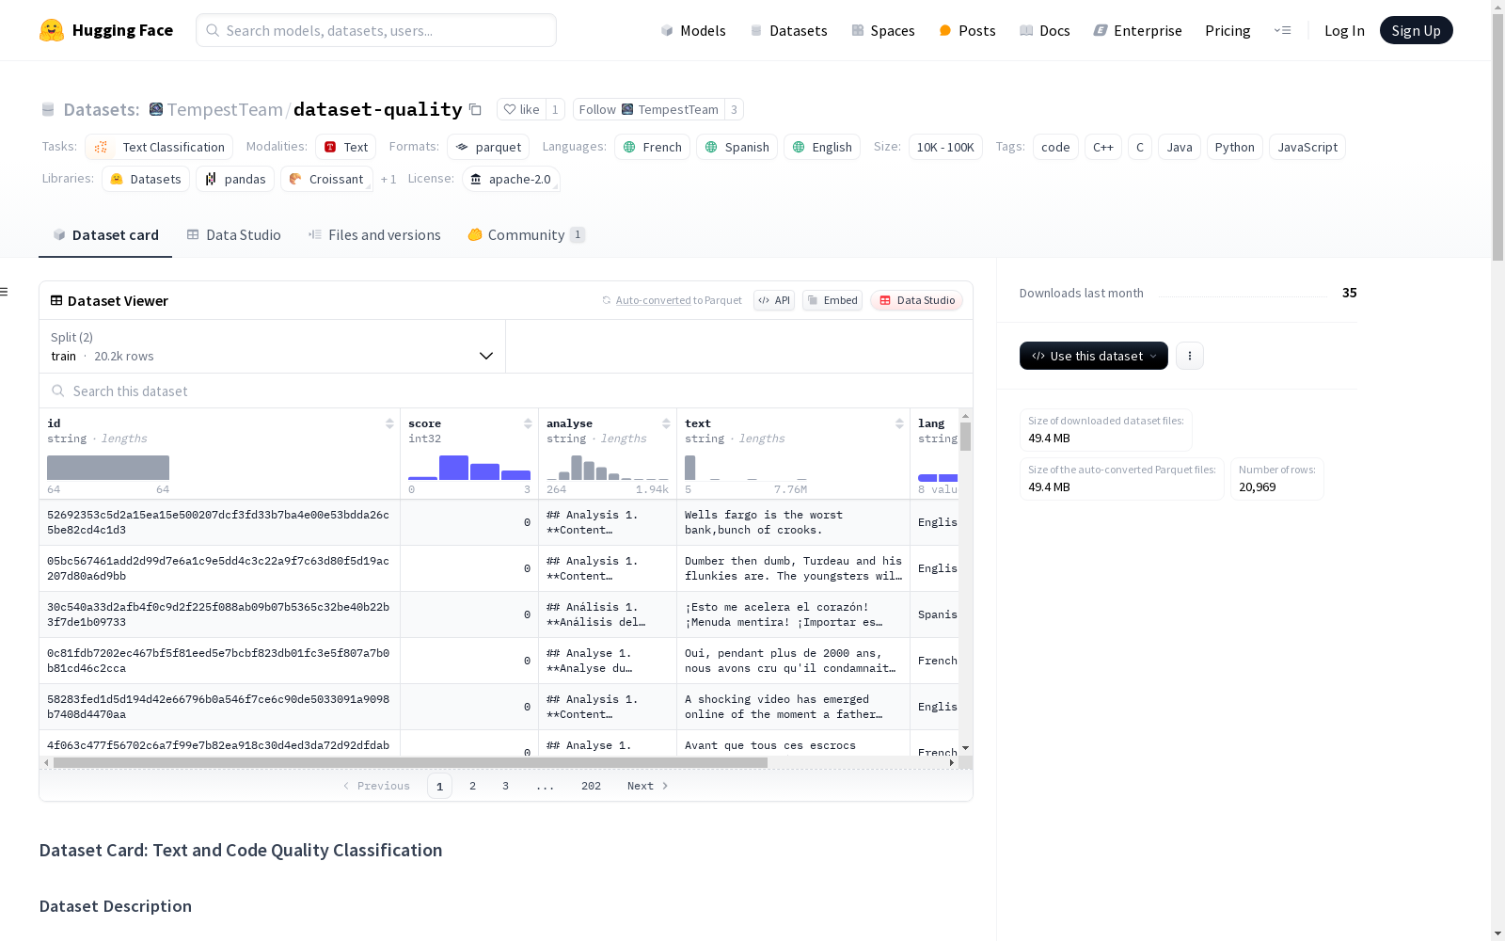The width and height of the screenshot is (1505, 941).
Task: Sort by the score column
Action: coord(528,423)
